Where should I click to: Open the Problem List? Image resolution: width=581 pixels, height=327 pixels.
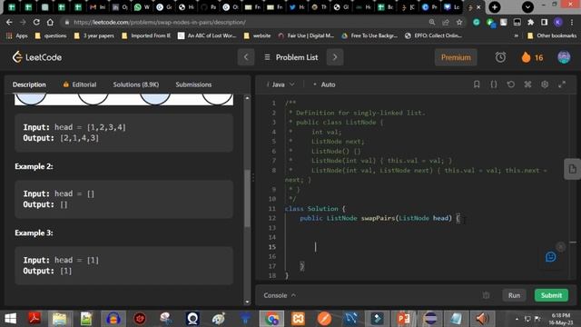[291, 57]
